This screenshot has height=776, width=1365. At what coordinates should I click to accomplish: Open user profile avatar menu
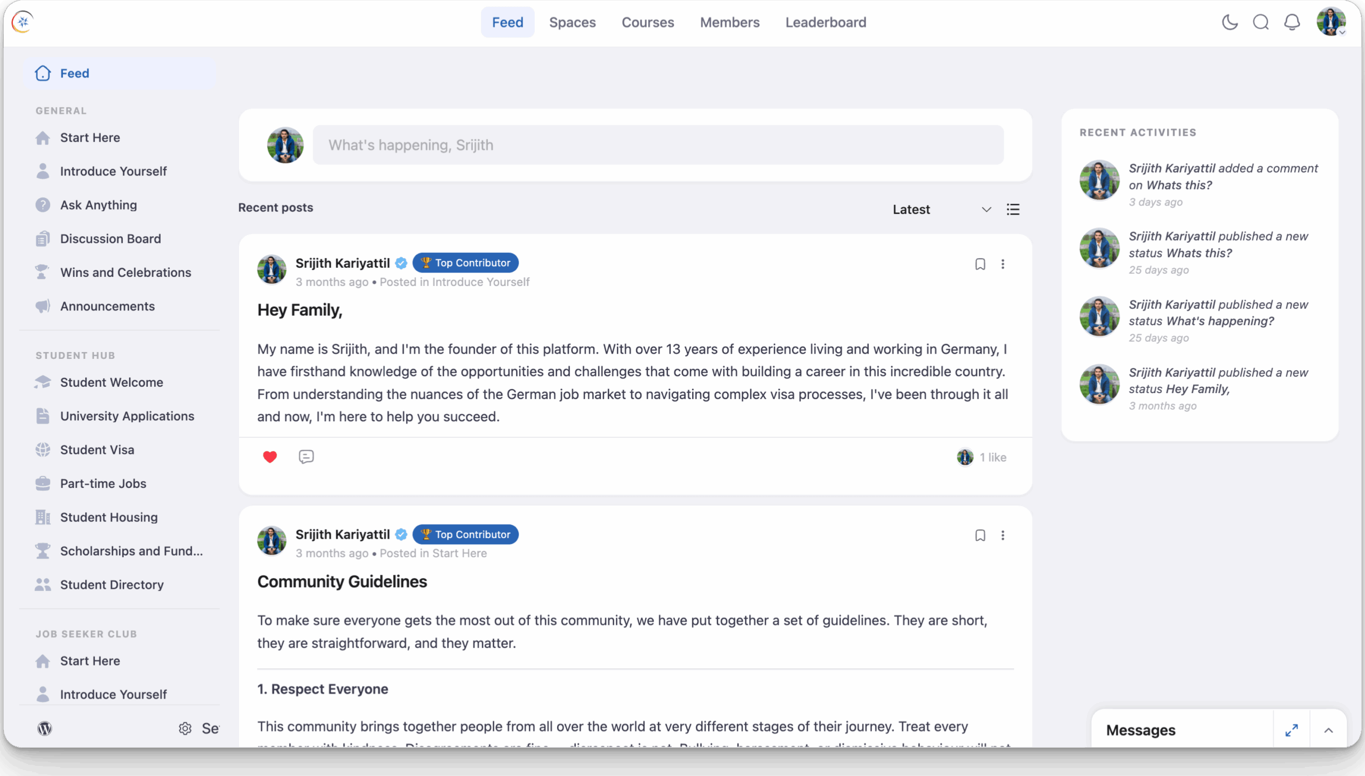click(x=1331, y=22)
